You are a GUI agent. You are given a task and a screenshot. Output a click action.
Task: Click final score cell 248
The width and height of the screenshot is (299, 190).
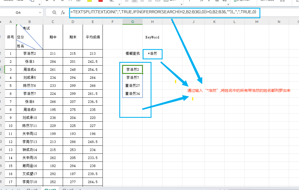(73, 69)
